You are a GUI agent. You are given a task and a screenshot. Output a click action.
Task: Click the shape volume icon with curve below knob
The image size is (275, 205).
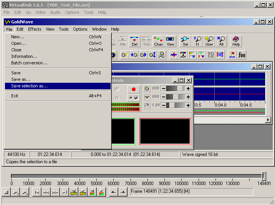(x=162, y=55)
